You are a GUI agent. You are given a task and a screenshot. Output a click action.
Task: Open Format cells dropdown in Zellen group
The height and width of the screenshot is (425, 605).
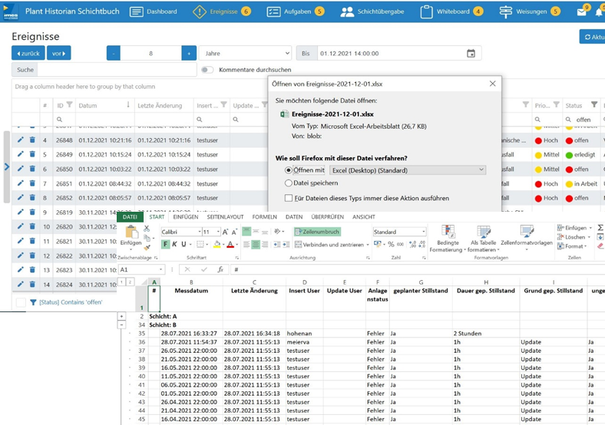coord(572,246)
